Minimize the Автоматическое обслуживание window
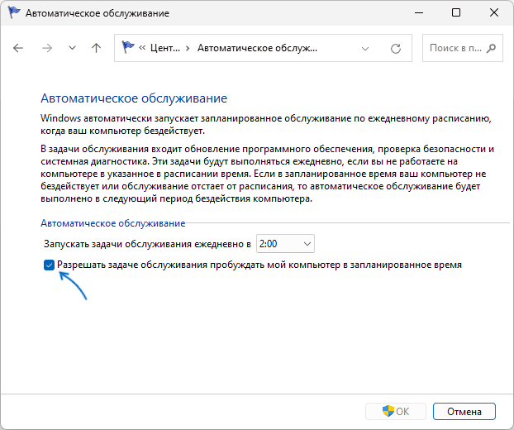The height and width of the screenshot is (430, 514). tap(419, 13)
